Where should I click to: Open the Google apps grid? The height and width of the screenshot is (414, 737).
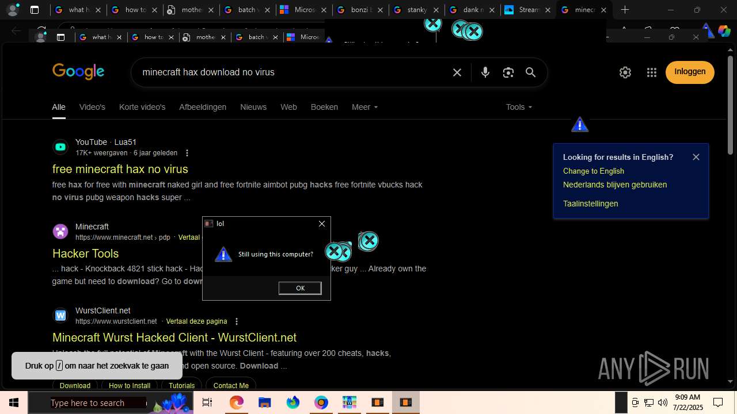652,72
